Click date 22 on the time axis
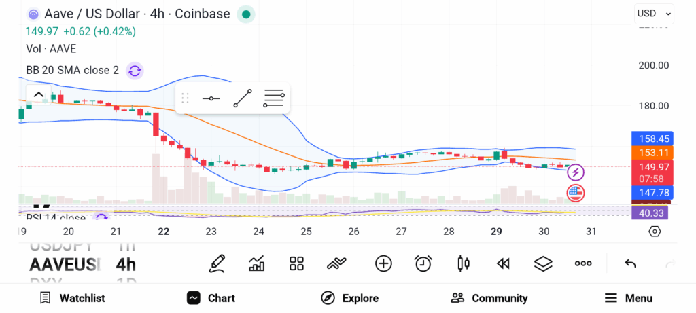This screenshot has height=313, width=696. click(x=164, y=232)
